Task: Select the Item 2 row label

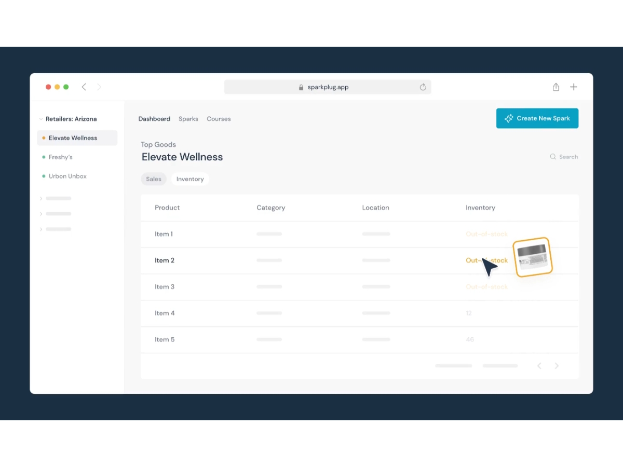Action: point(165,260)
